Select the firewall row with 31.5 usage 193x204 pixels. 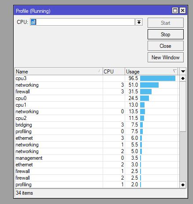click(96, 92)
